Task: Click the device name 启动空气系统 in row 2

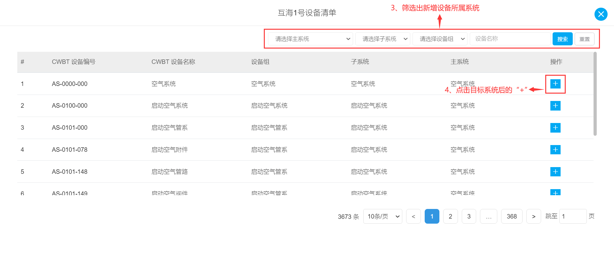Action: 170,106
